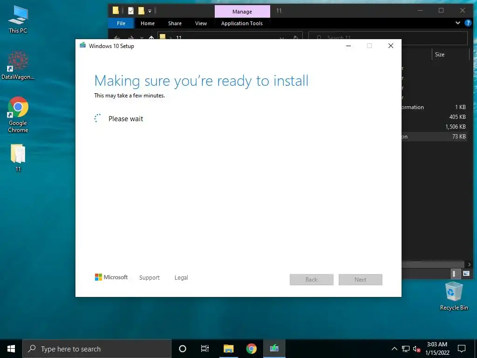Open the This PC desktop icon
Viewport: 477px width, 358px height.
coord(18,20)
